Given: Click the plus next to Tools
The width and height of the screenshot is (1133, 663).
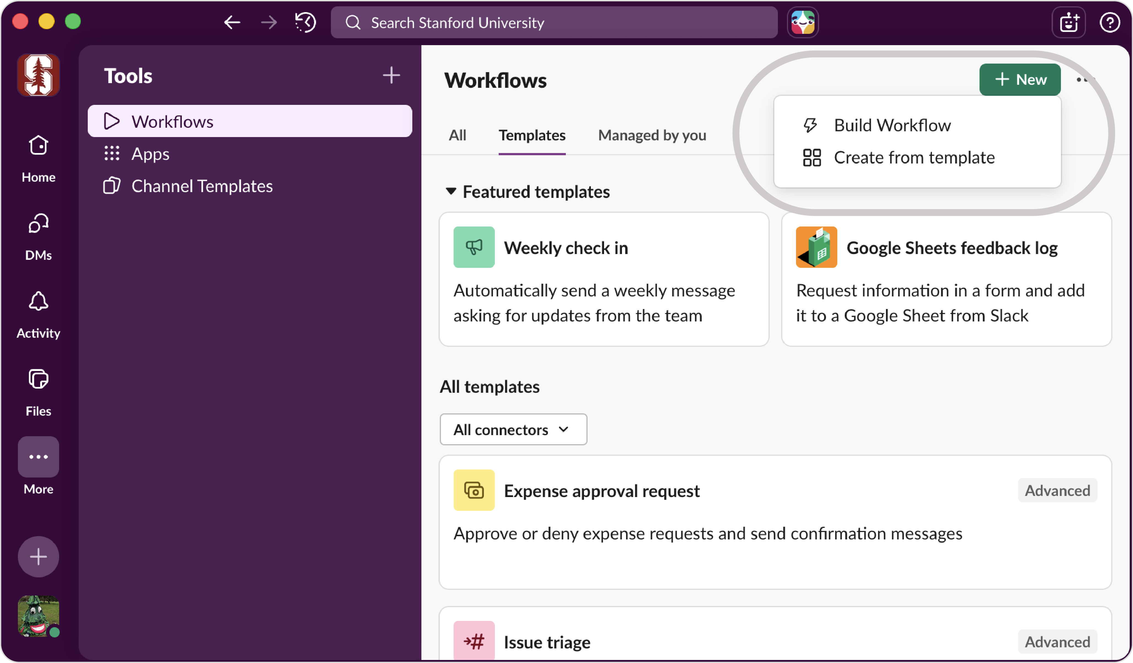Looking at the screenshot, I should point(391,75).
